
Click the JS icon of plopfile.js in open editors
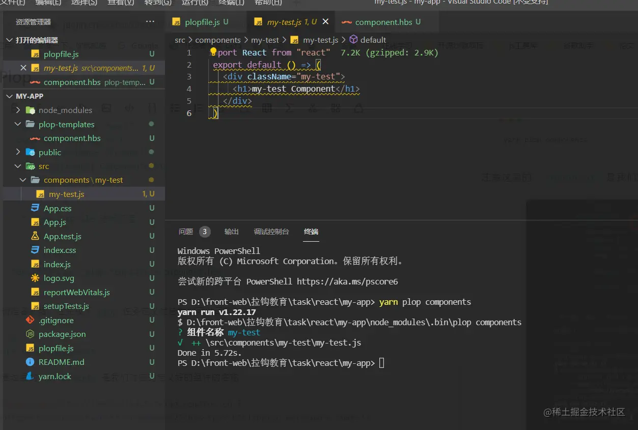(x=35, y=54)
